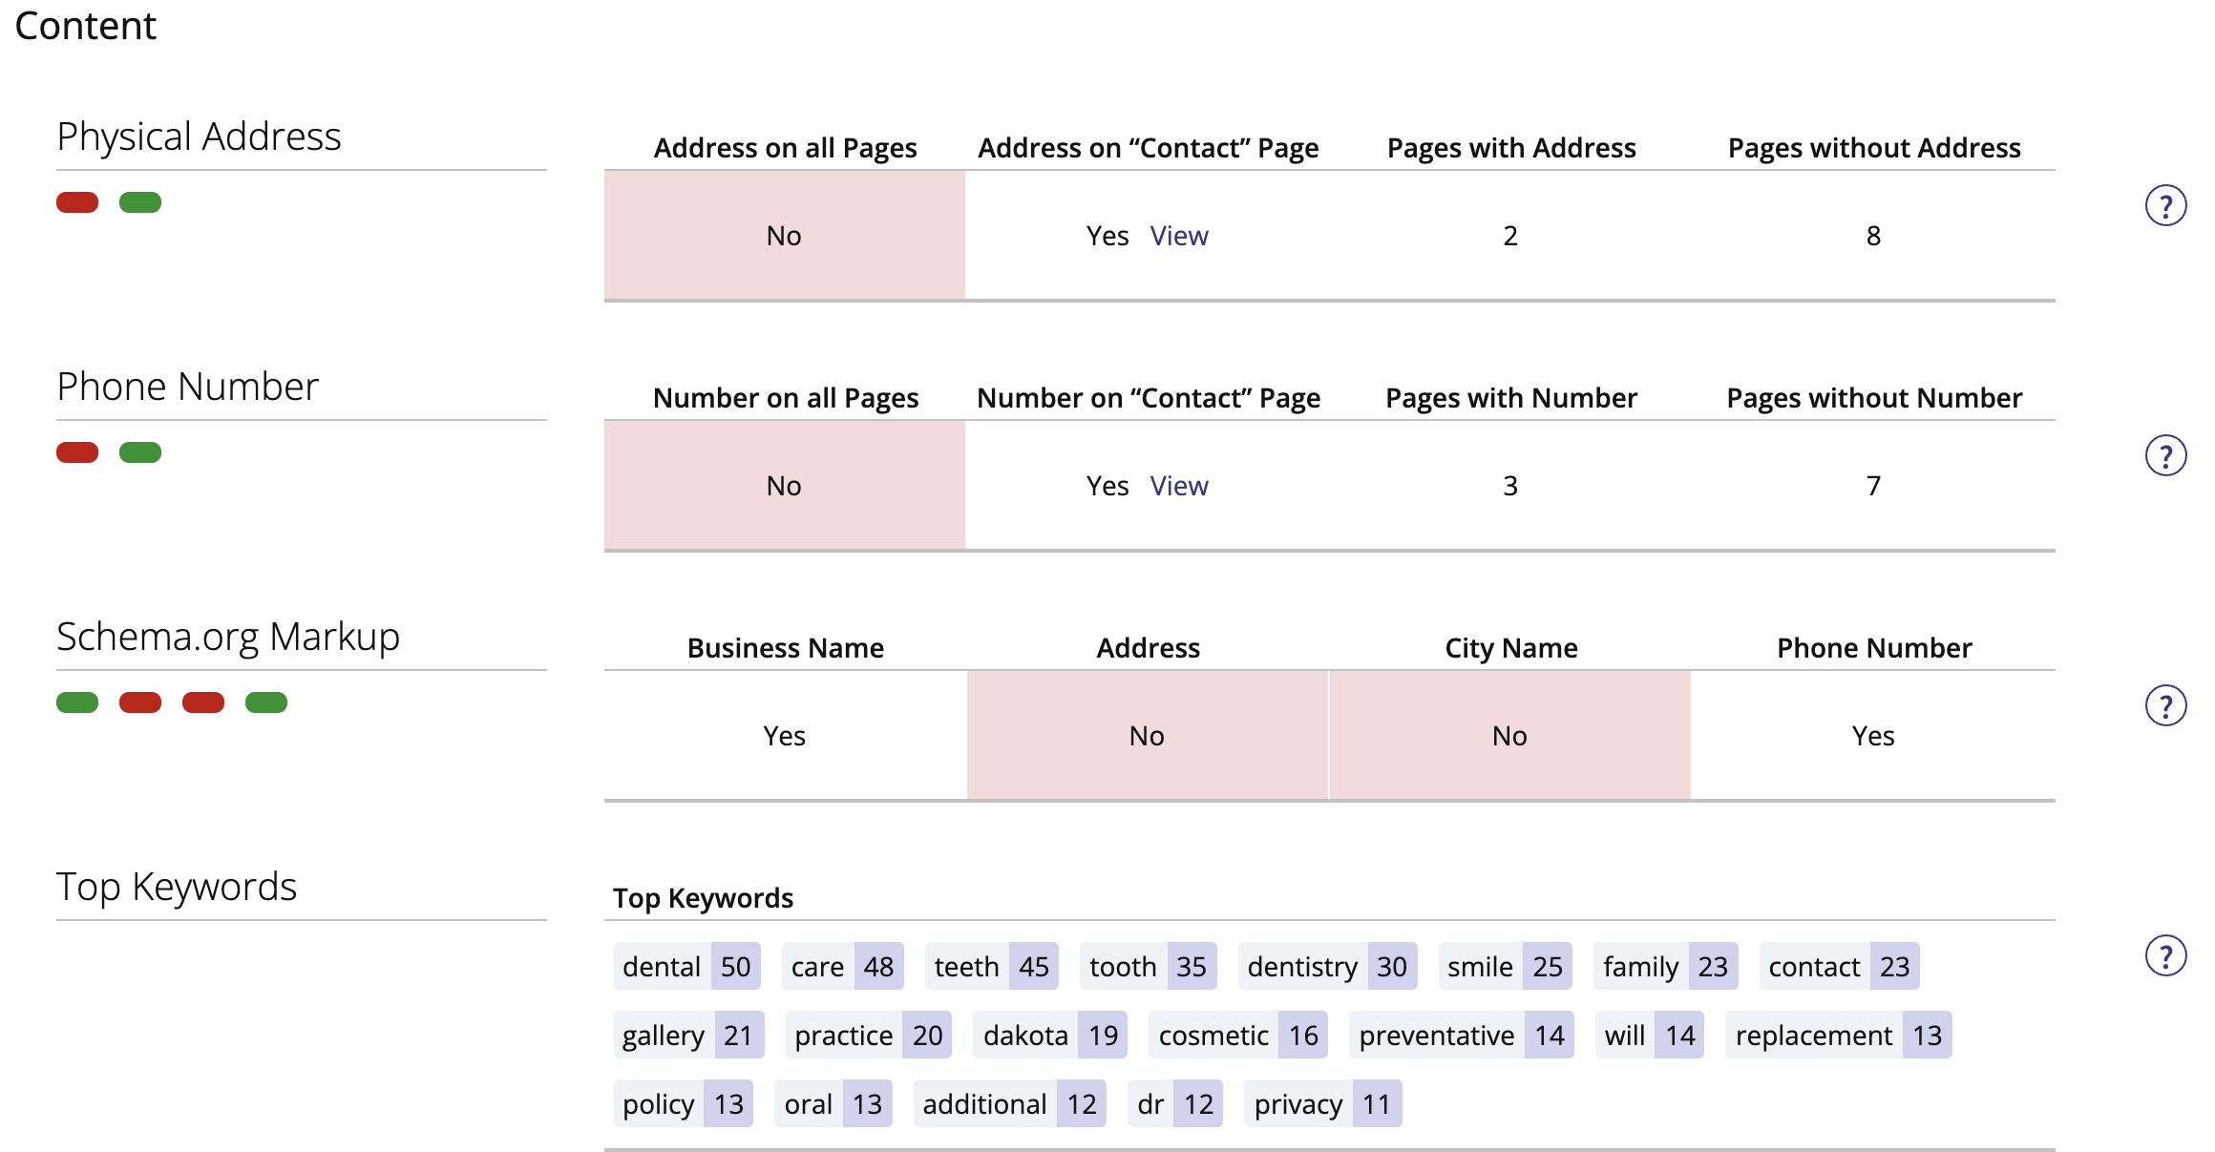The width and height of the screenshot is (2215, 1152).
Task: Click the Pages without Address column header
Action: tap(1874, 148)
